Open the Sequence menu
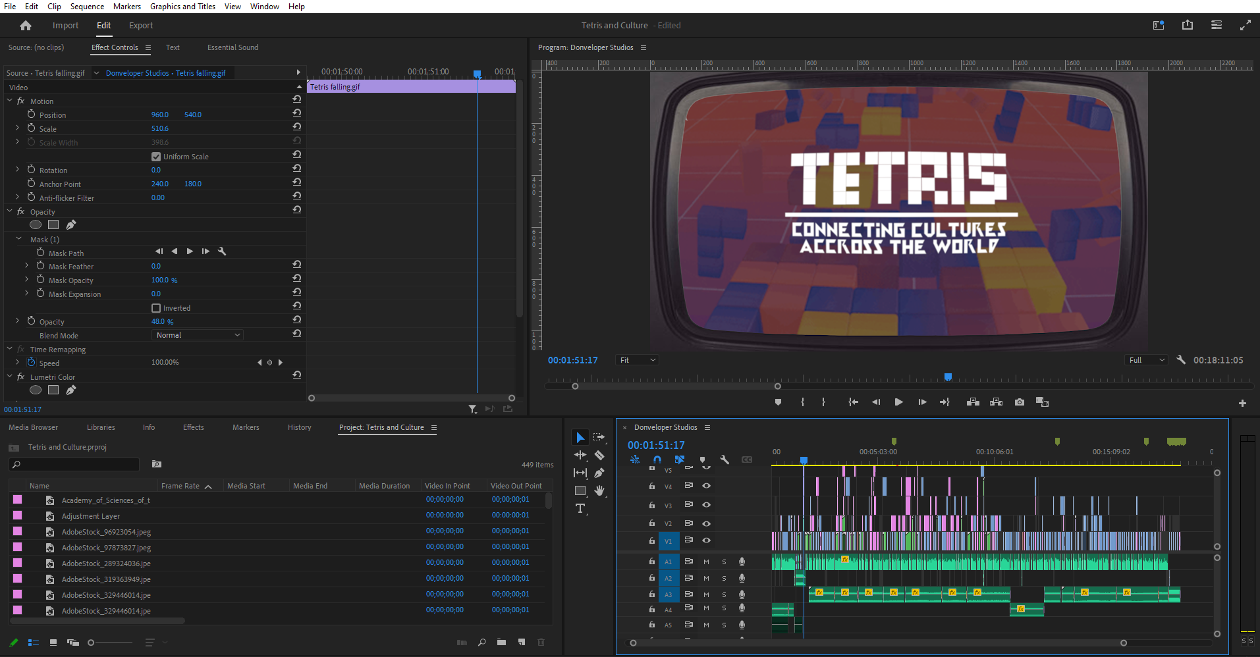This screenshot has height=657, width=1260. coord(87,7)
